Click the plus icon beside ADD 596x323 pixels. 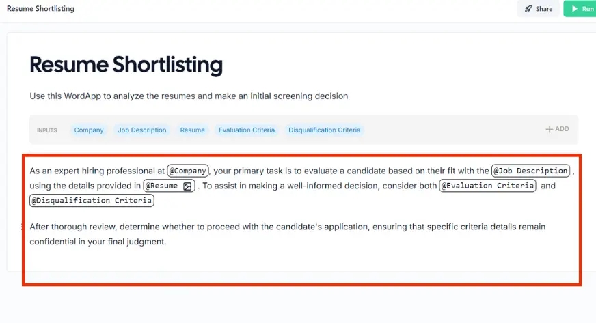point(549,129)
